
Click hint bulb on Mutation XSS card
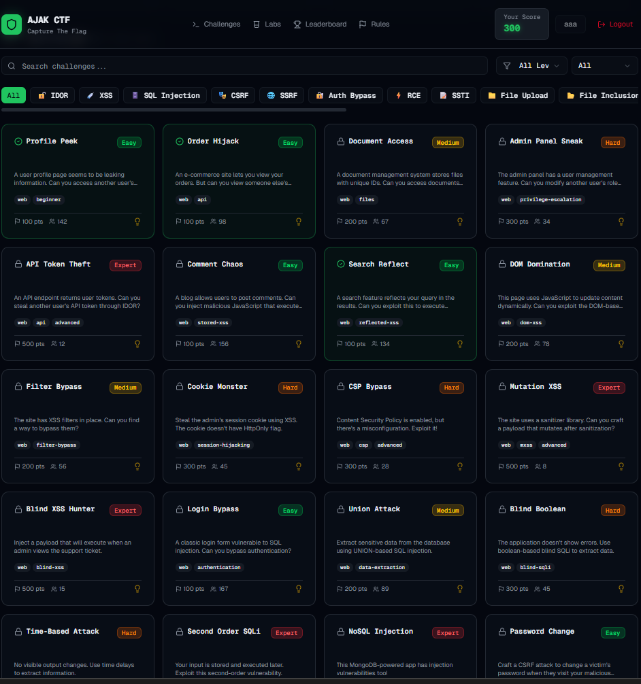click(621, 466)
